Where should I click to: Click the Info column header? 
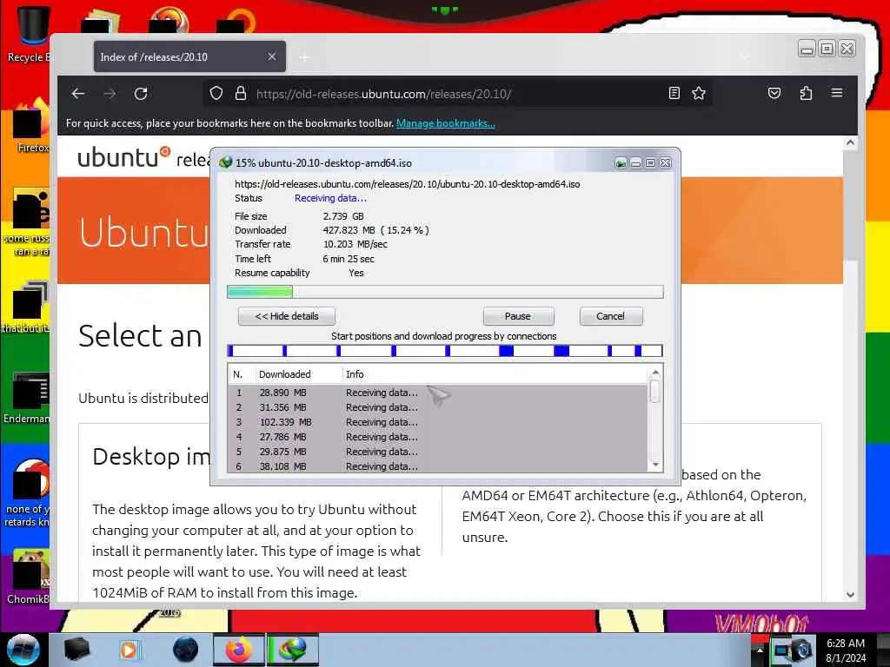[x=494, y=374]
